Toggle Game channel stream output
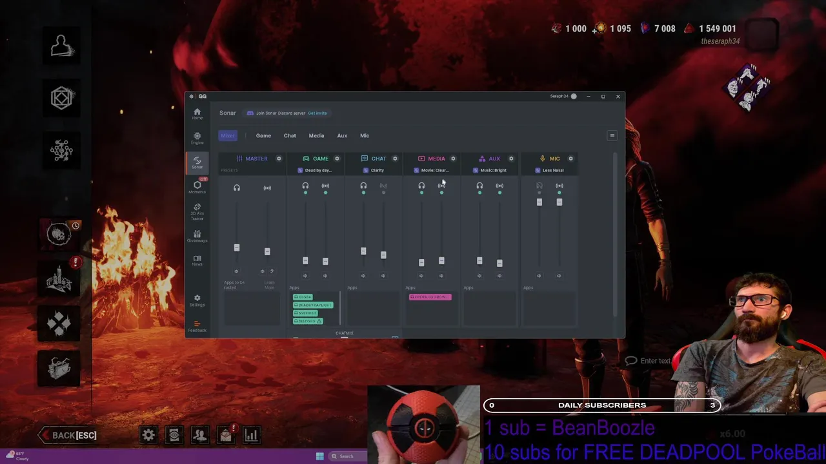 325,186
